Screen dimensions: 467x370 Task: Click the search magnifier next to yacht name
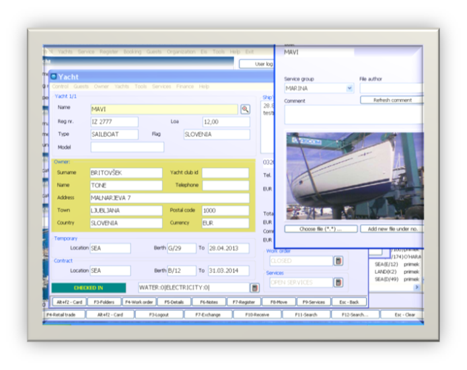245,108
